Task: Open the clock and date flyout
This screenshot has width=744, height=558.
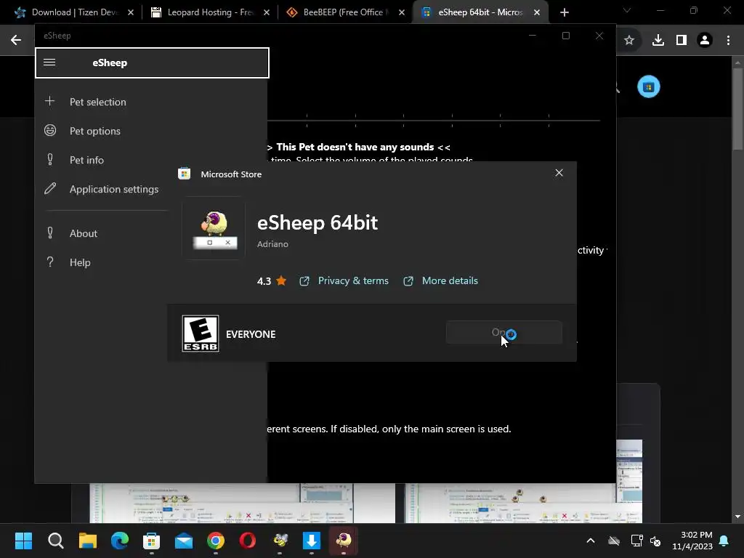Action: click(692, 541)
